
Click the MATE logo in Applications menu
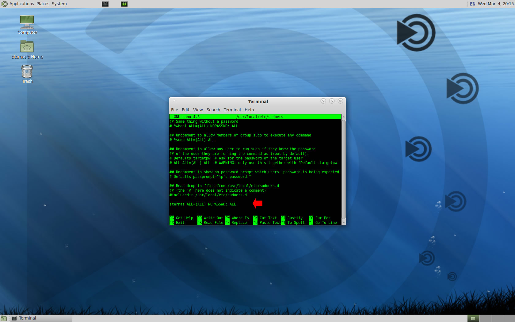[4, 4]
